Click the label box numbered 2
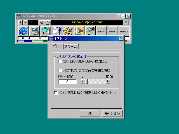Viewport: 179px width, 134px height. (44, 38)
